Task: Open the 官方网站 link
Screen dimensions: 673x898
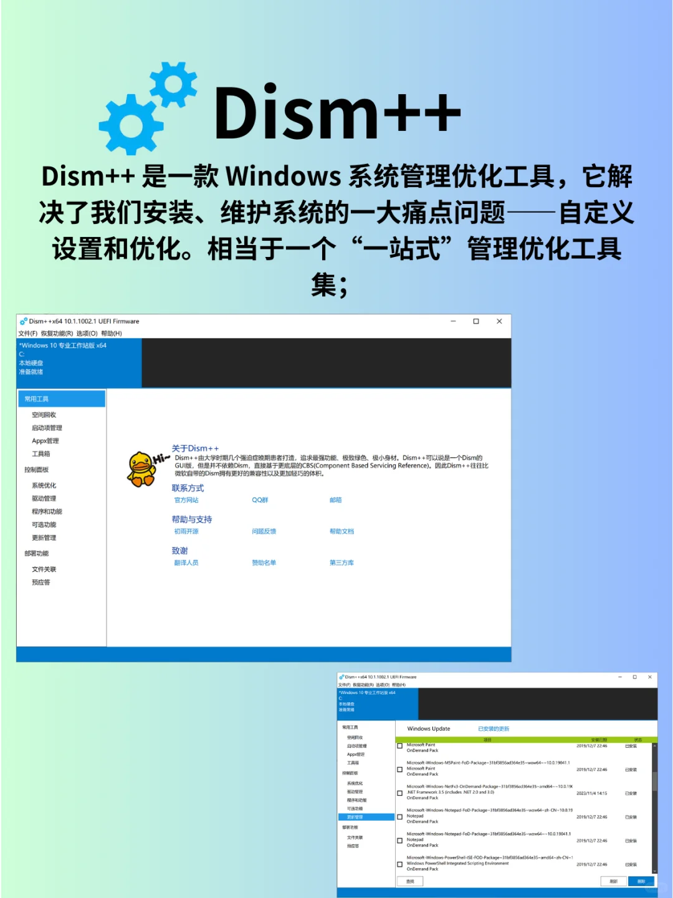Action: pos(186,500)
